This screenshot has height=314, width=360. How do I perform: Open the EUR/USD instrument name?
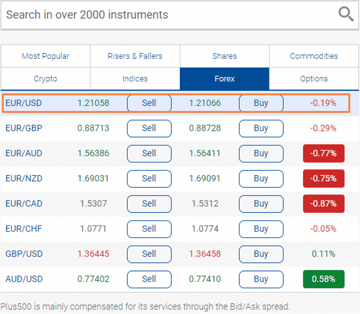coord(24,103)
